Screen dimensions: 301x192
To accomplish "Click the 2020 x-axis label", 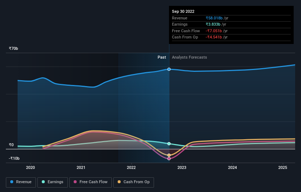I will pos(30,168).
